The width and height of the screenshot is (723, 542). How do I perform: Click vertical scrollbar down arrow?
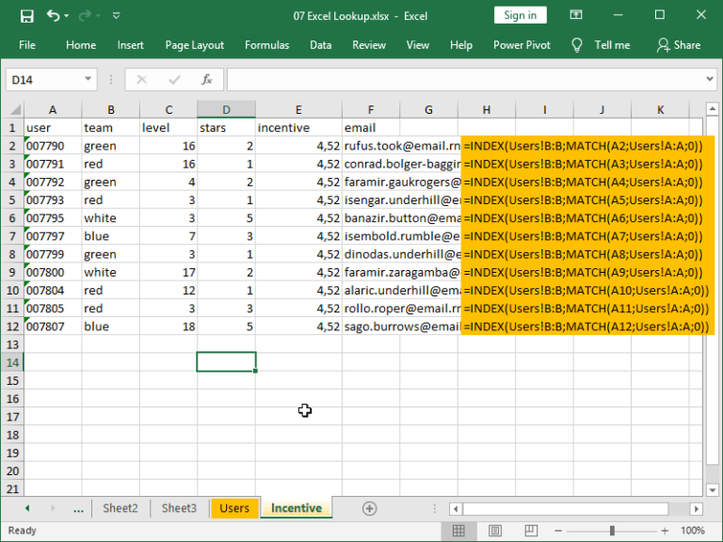coord(713,490)
